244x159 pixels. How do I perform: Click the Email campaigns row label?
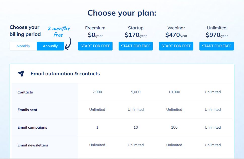(32, 128)
